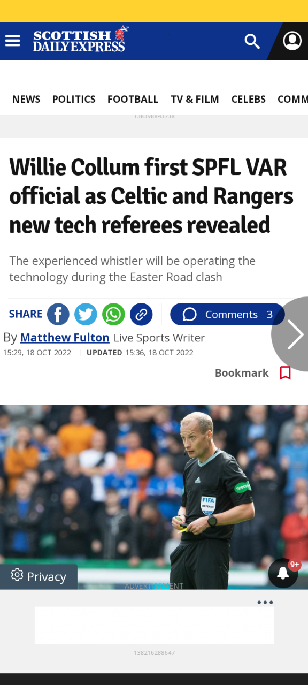
Task: Switch to the FOOTBALL section
Action: point(133,99)
